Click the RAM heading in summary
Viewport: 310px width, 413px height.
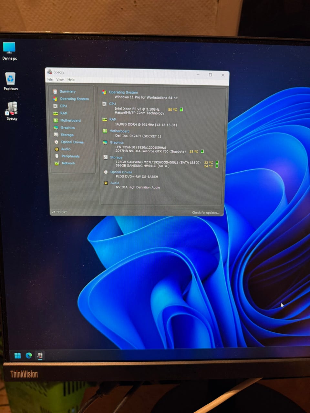point(113,119)
